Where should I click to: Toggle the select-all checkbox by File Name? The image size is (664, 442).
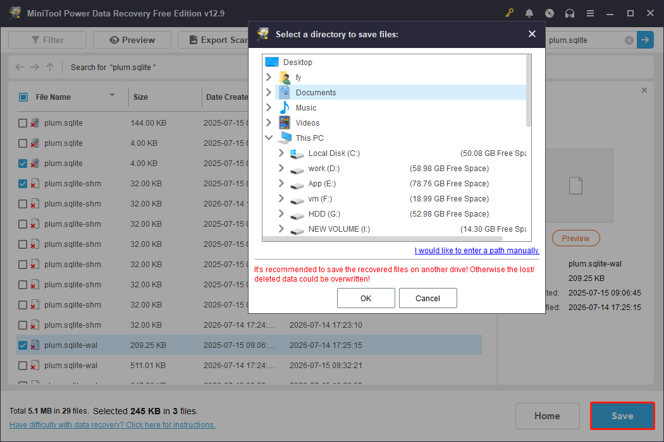(x=23, y=97)
